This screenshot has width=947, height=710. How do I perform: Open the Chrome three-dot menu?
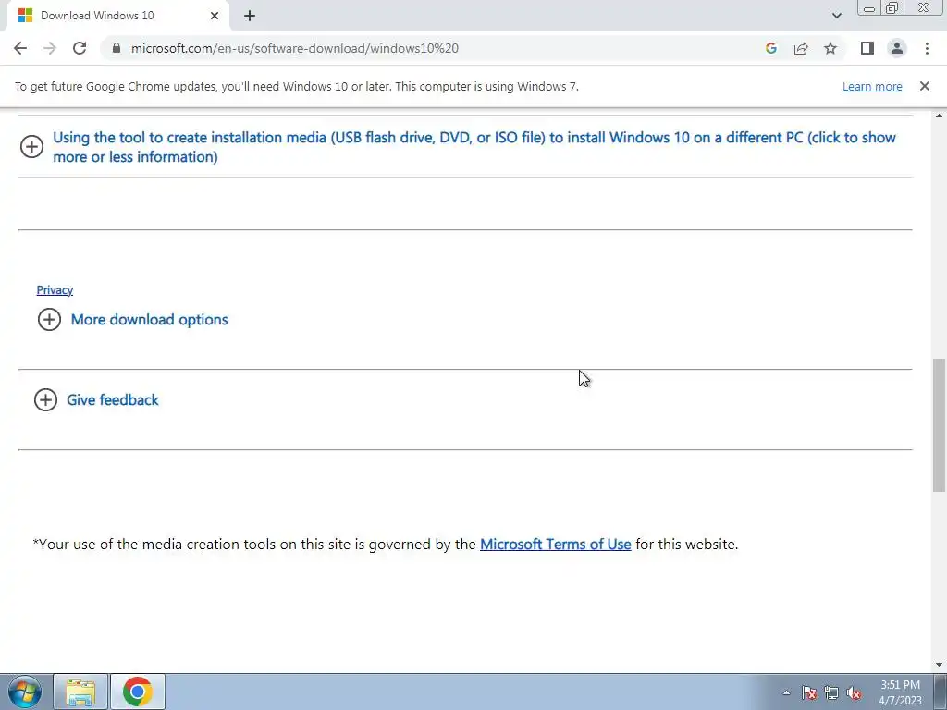click(927, 48)
